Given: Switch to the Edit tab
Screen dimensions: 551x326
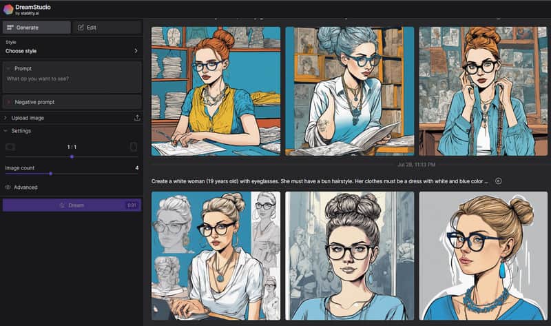Looking at the screenshot, I should 107,28.
